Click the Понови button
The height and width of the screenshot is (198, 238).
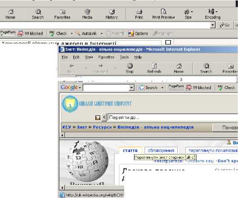coord(225,128)
